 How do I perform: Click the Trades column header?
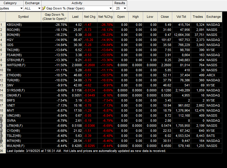tap(198, 17)
